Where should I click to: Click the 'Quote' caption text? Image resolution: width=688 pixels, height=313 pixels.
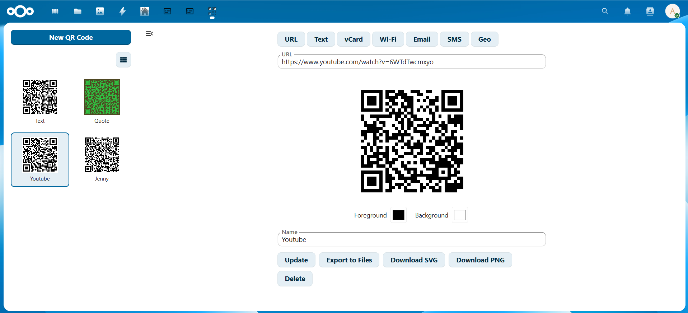pos(102,121)
